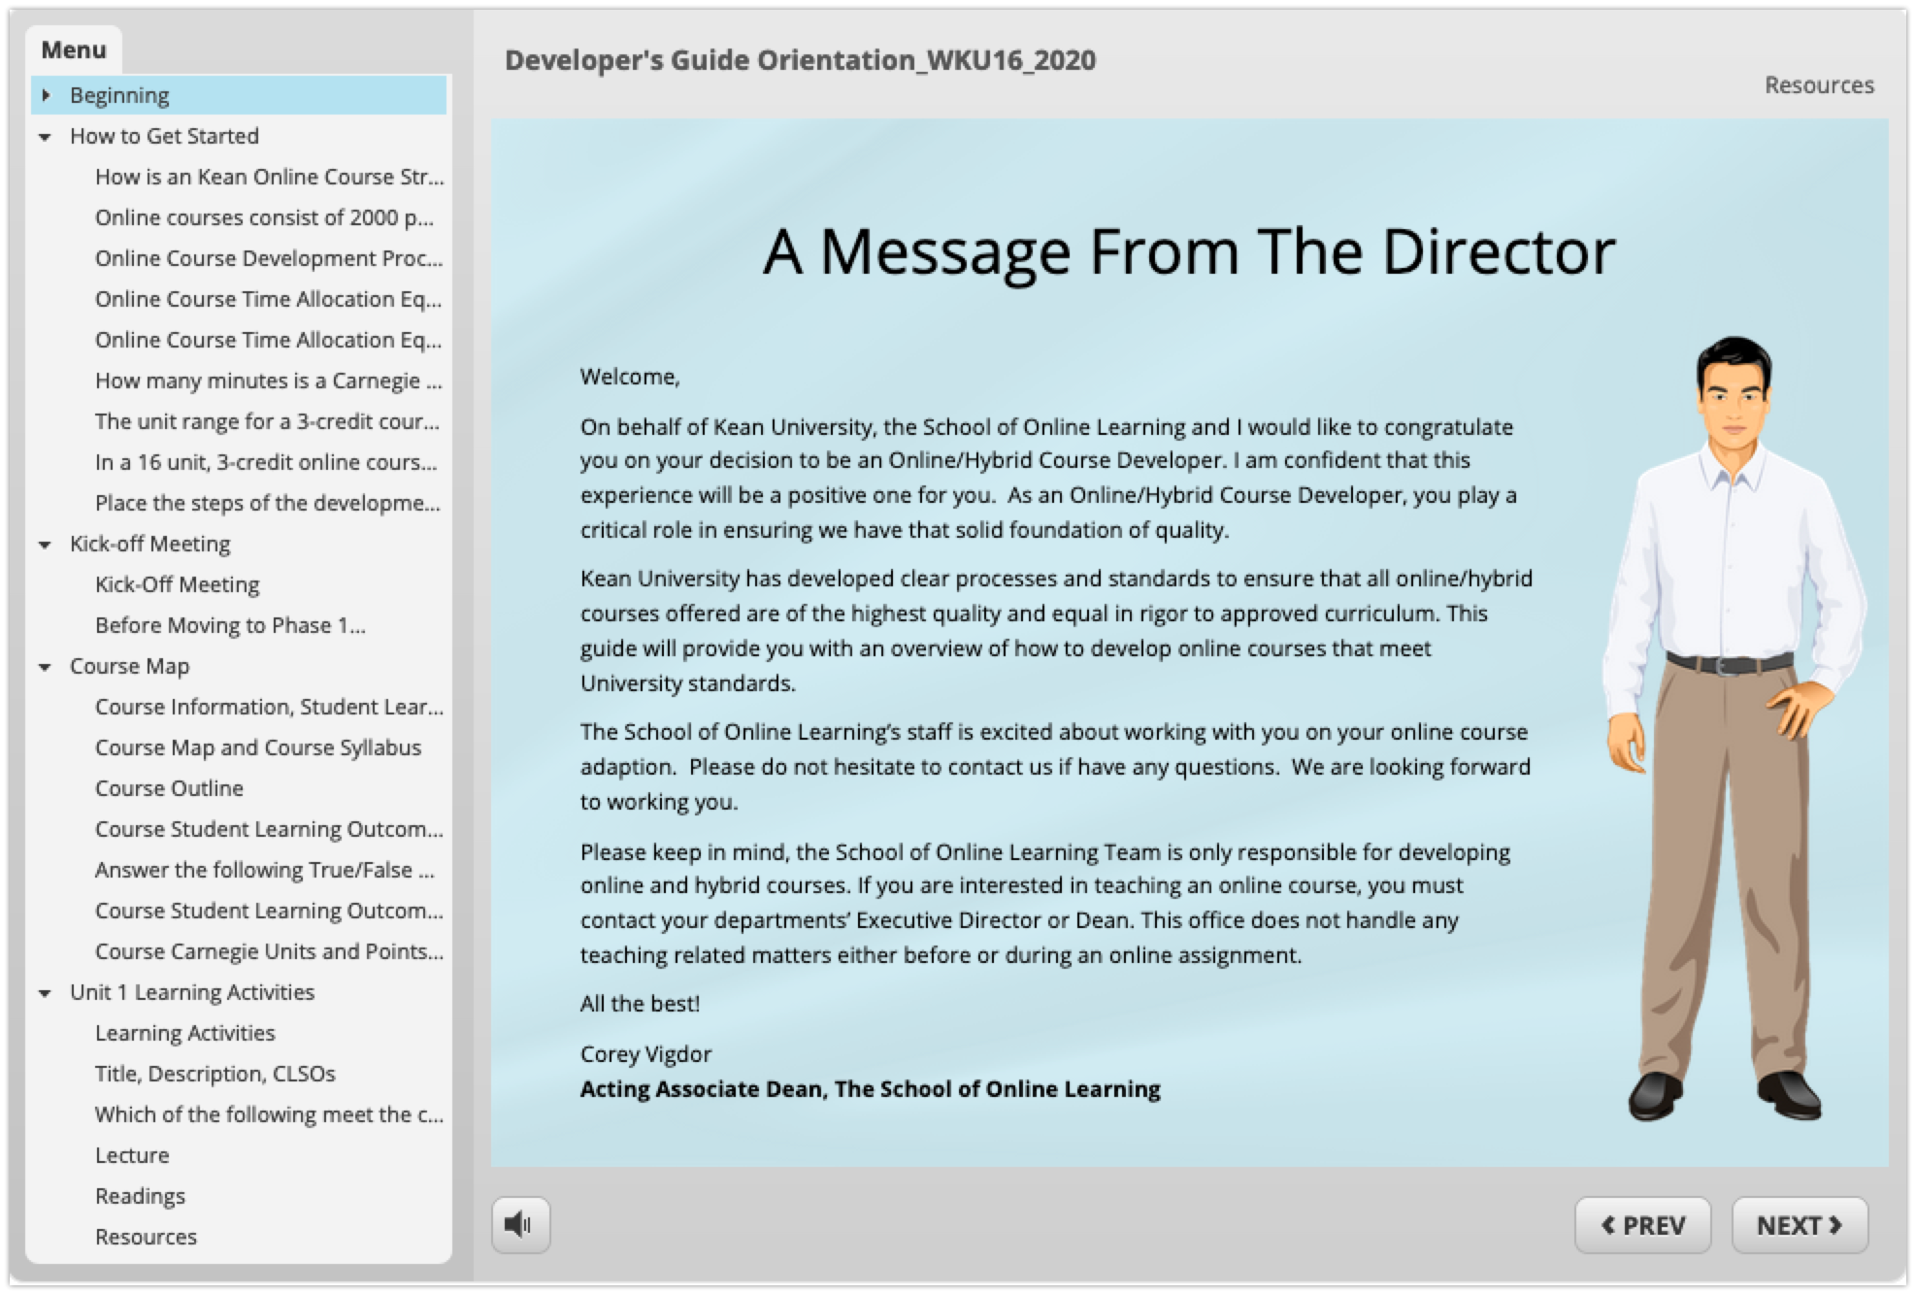Open 'How is an Kean Online Course Str...' slide

(269, 177)
